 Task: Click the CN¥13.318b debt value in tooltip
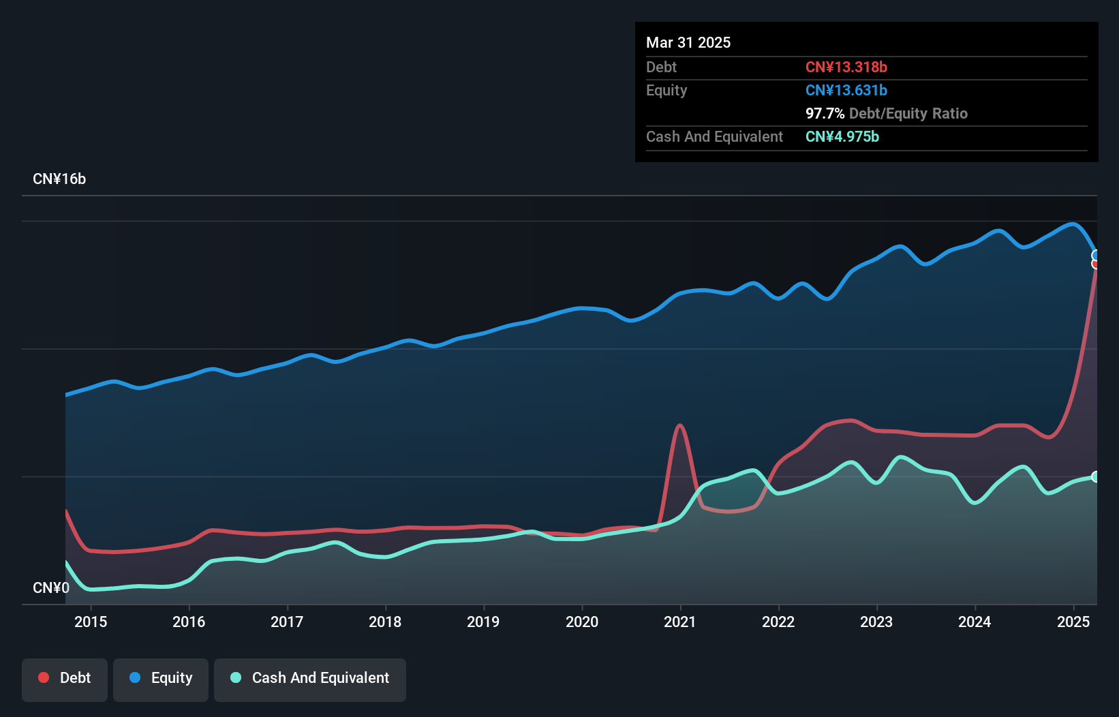(x=846, y=67)
